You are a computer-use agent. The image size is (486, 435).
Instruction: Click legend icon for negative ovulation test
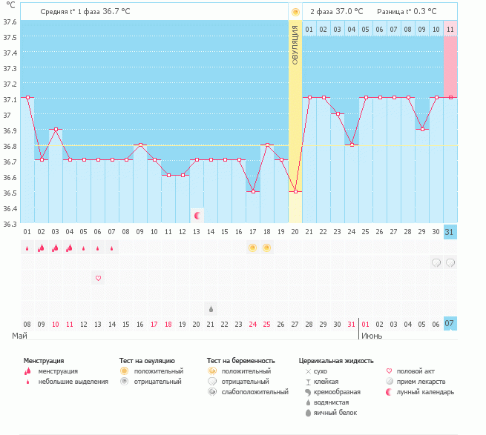coord(124,382)
